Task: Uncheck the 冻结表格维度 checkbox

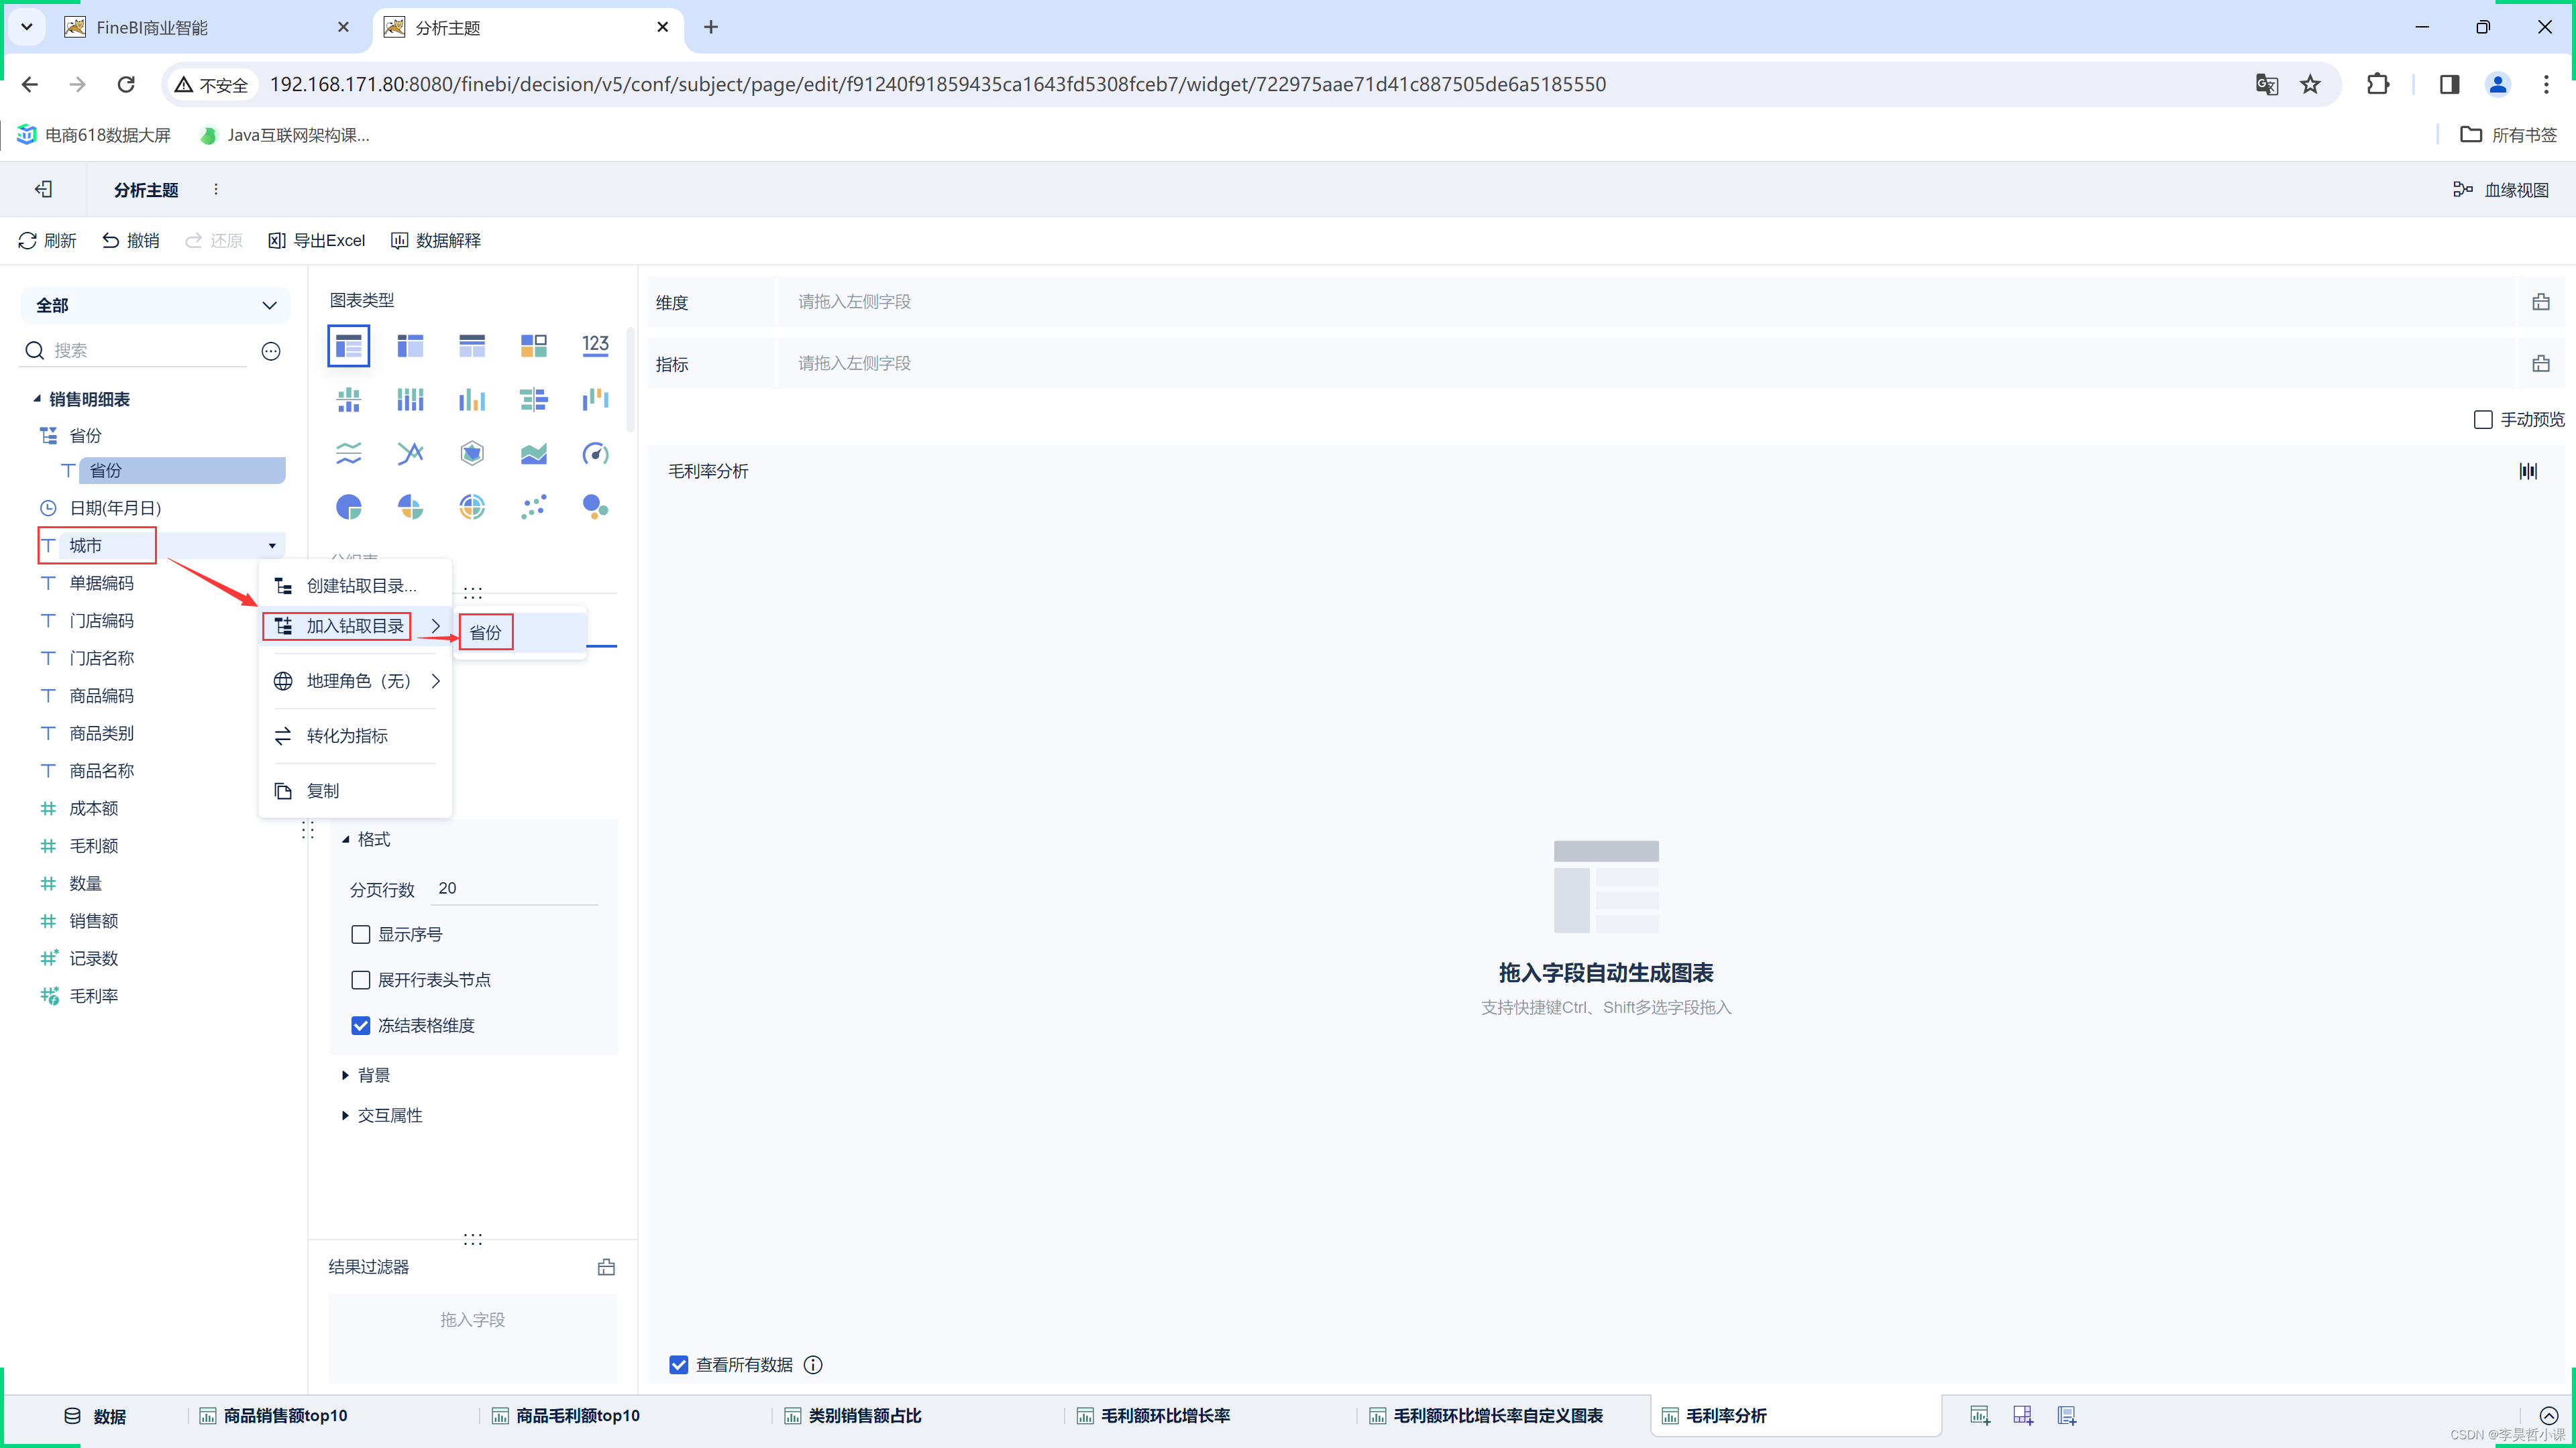Action: click(x=361, y=1025)
